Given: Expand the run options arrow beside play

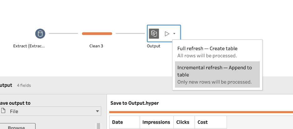Looking at the screenshot, I should pos(174,34).
